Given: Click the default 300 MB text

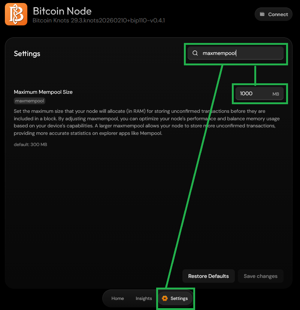Looking at the screenshot, I should click(30, 144).
